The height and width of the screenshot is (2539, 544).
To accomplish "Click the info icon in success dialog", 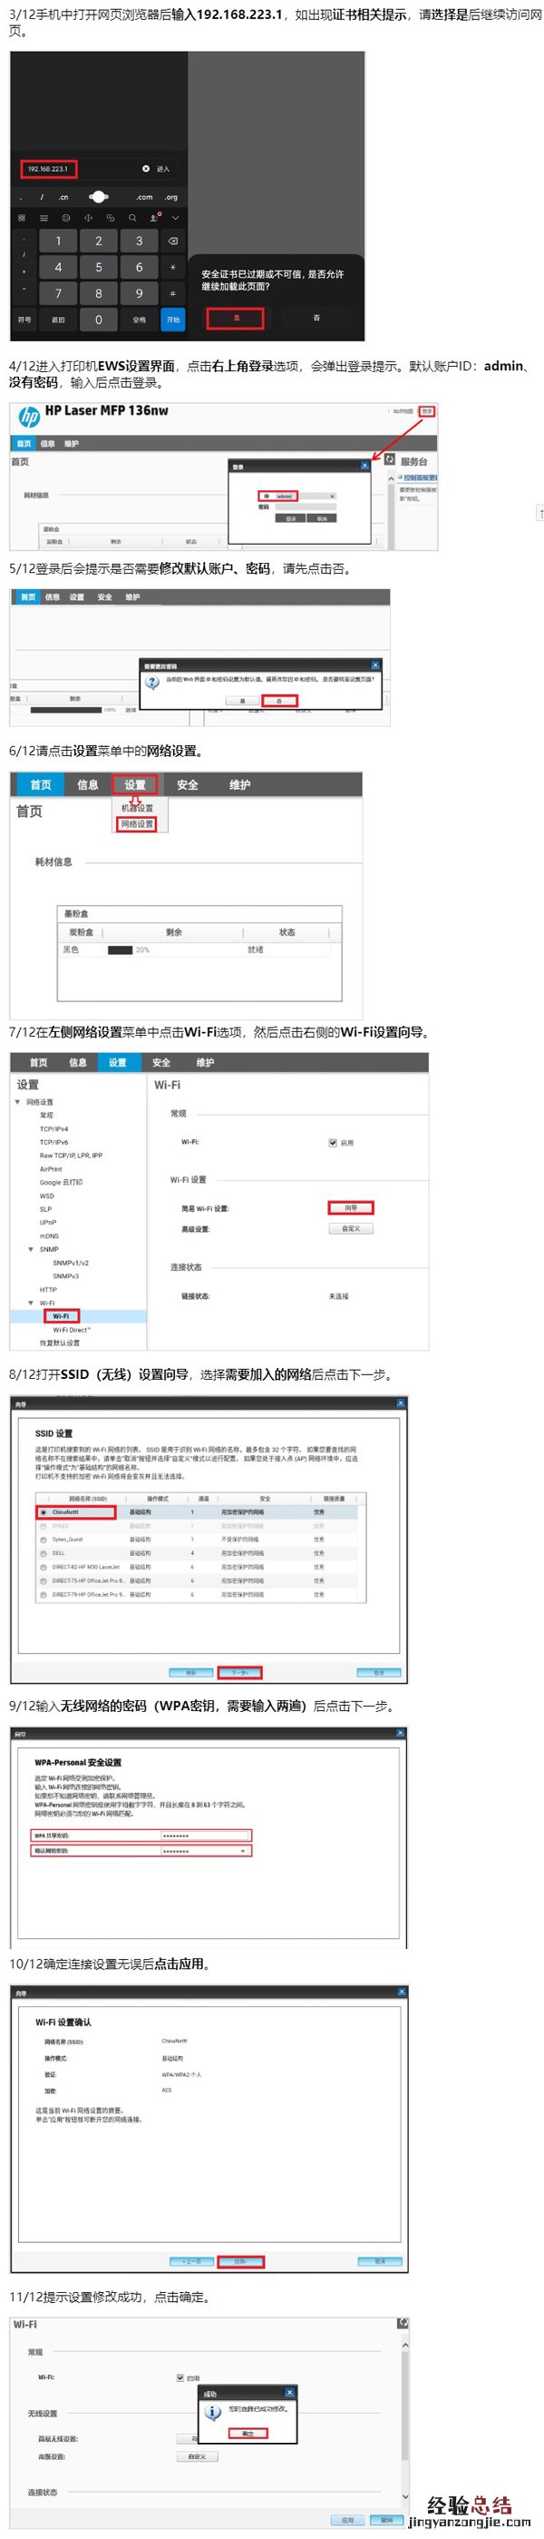I will [212, 2414].
